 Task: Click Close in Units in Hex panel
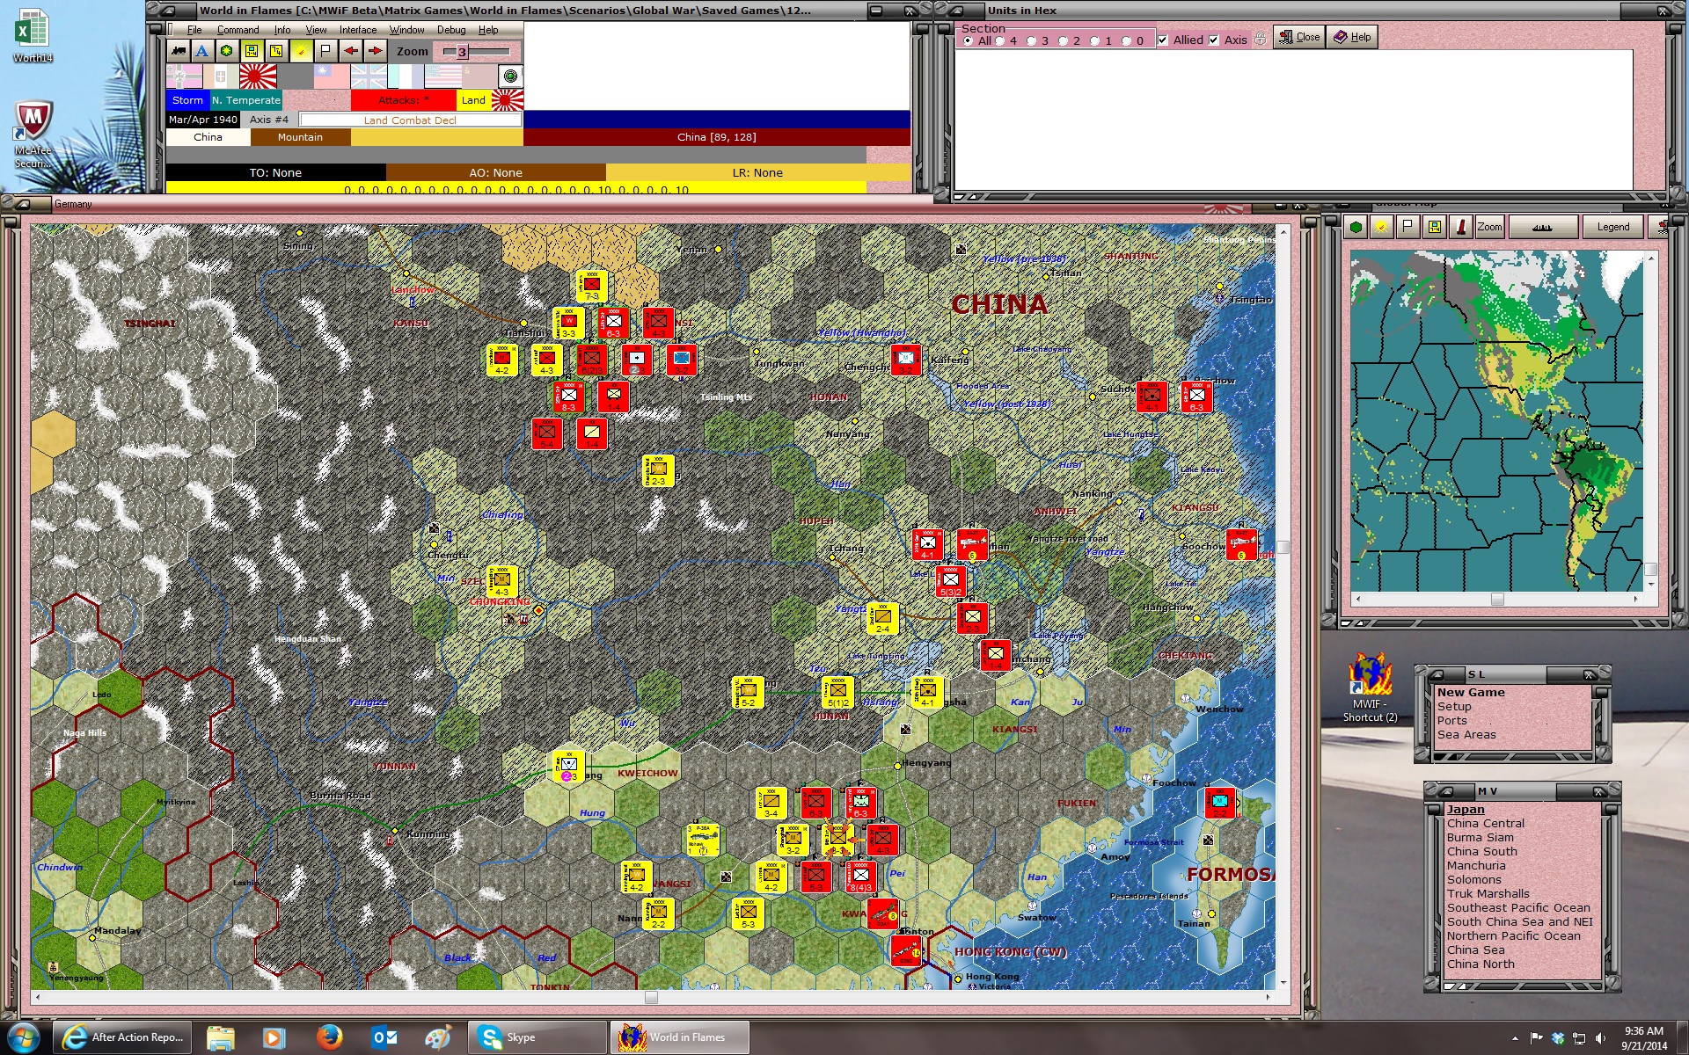[1299, 37]
